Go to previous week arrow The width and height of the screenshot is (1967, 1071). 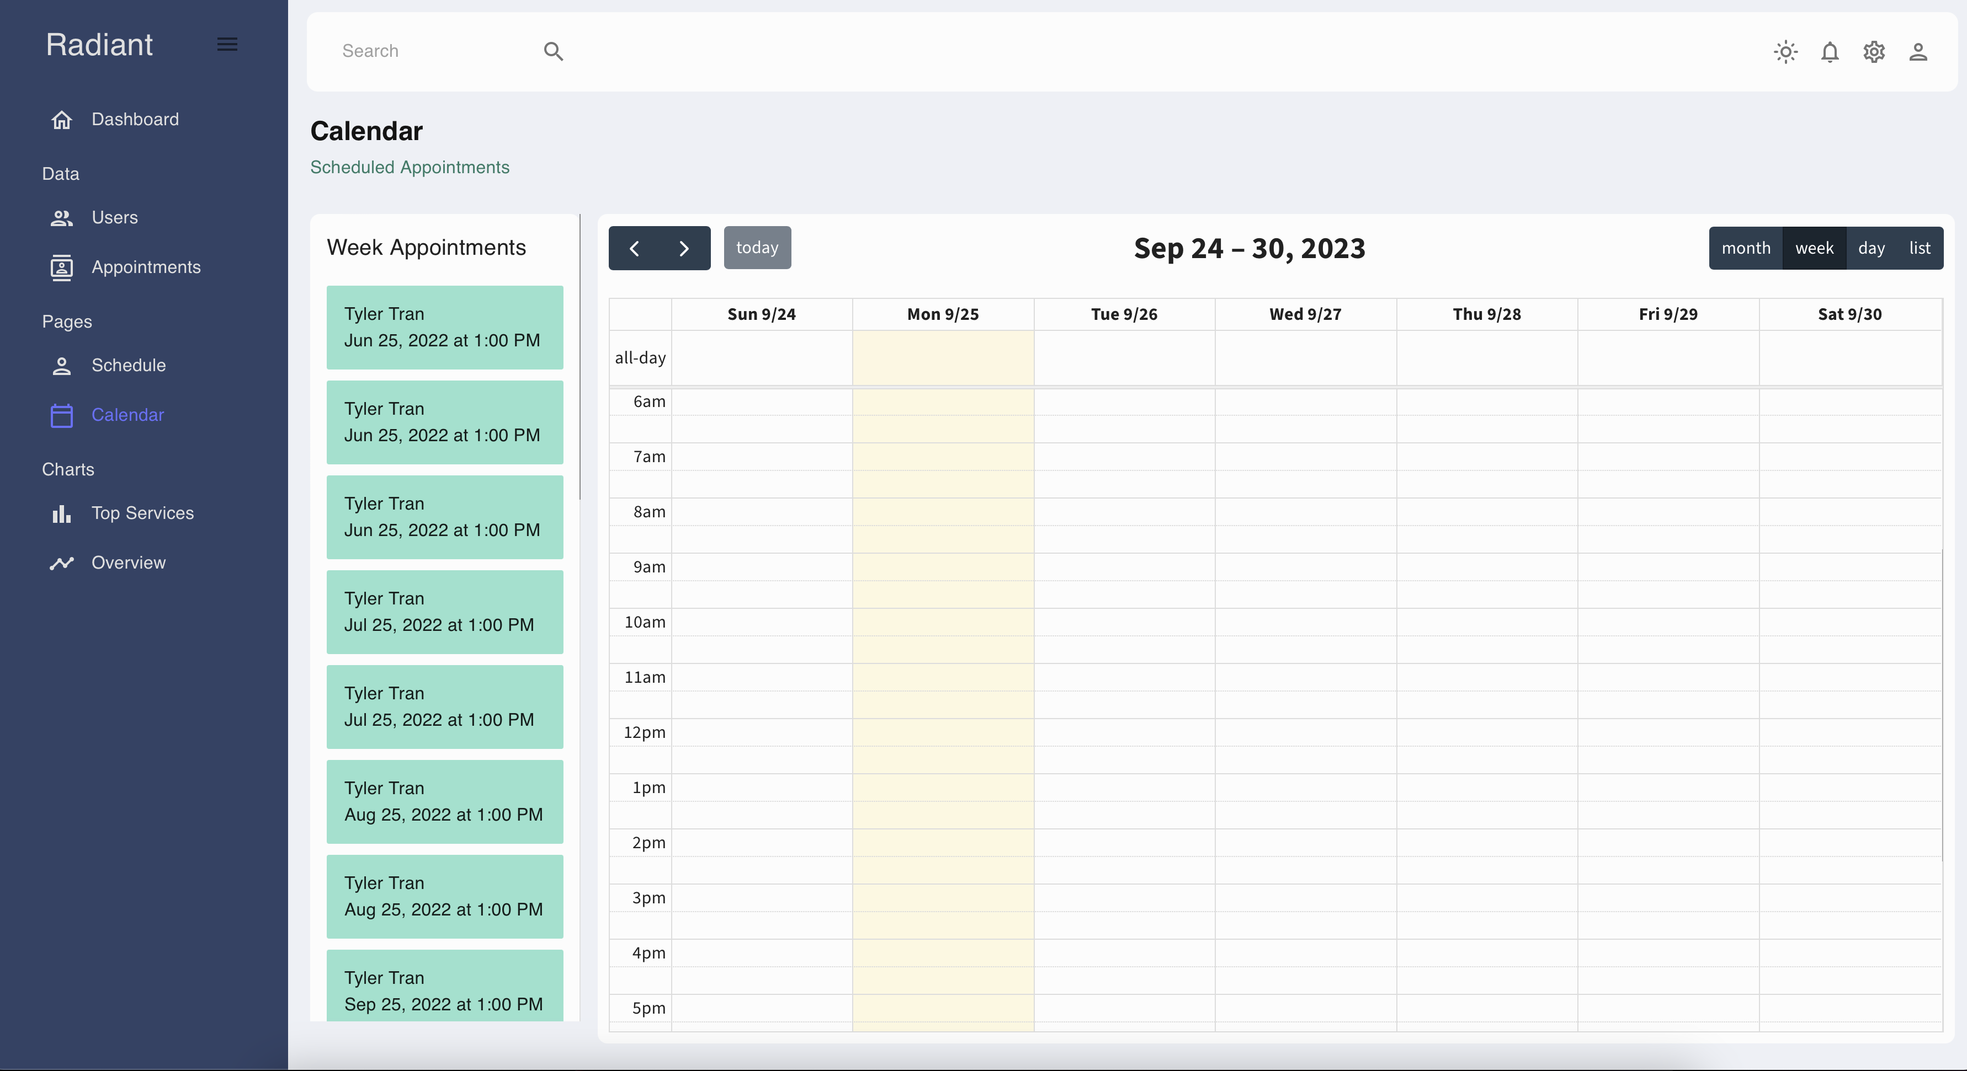tap(634, 248)
